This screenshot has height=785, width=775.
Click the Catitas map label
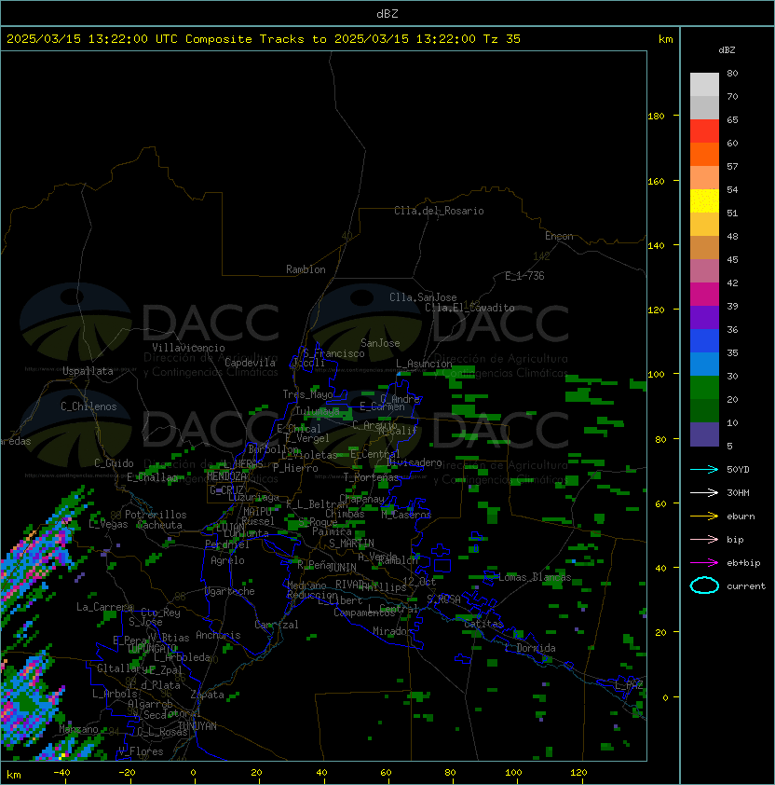click(483, 624)
